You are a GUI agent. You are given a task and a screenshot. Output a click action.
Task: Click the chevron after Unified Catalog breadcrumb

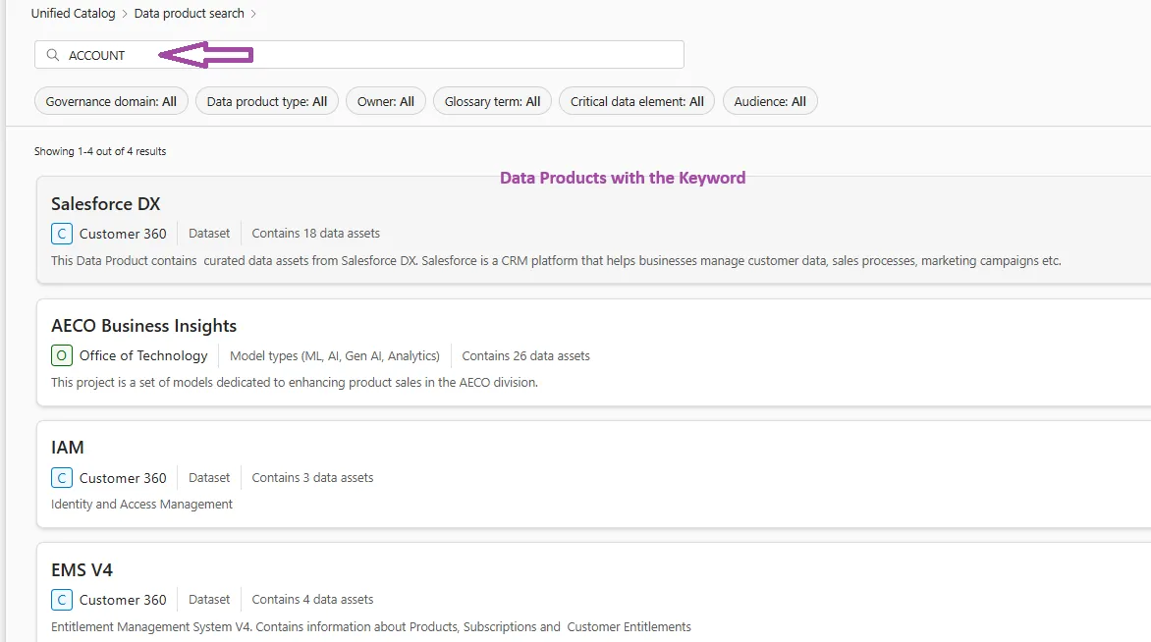click(x=125, y=14)
